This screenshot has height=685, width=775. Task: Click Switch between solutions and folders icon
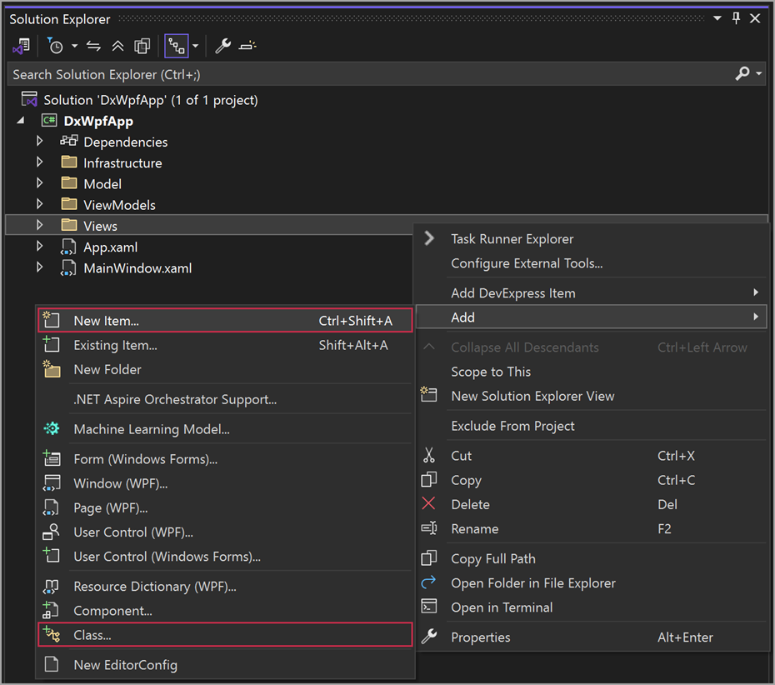[x=22, y=47]
